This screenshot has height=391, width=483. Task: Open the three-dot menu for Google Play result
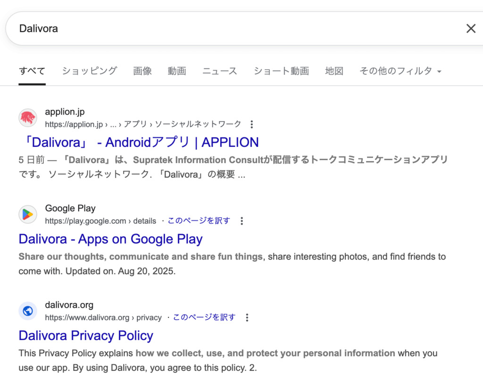click(x=242, y=221)
